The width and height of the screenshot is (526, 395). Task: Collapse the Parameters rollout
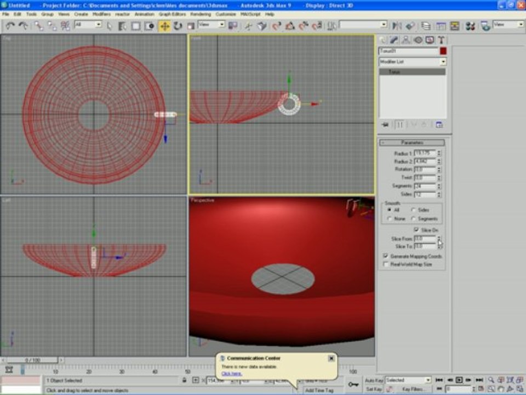(412, 143)
